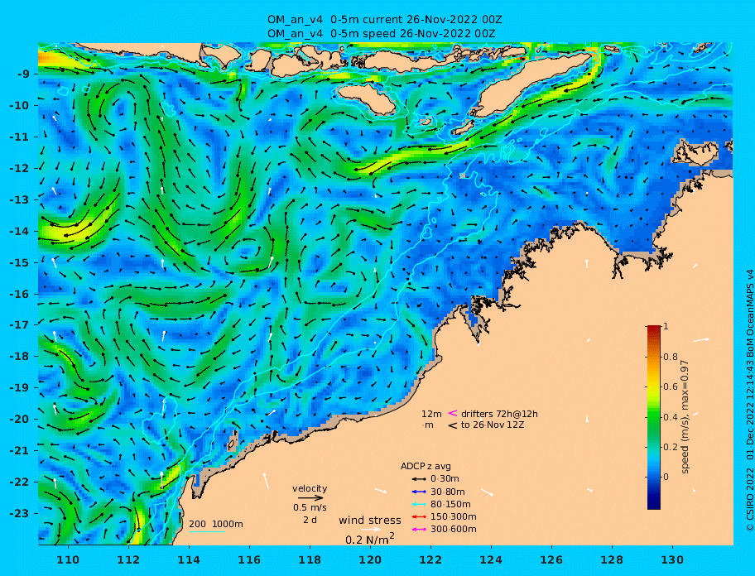Click the 'to 26 Nov 12Z' label
Image resolution: width=755 pixels, height=576 pixels.
pos(493,425)
